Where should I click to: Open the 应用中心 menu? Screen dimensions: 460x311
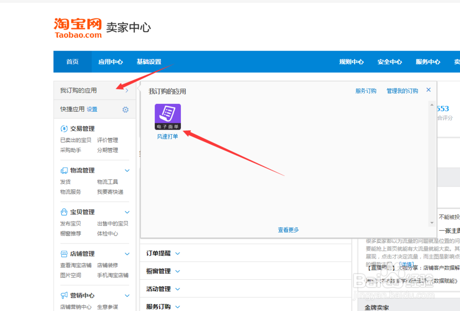pos(110,62)
